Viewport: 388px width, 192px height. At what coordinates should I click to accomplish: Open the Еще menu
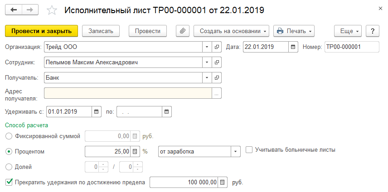coord(347,31)
